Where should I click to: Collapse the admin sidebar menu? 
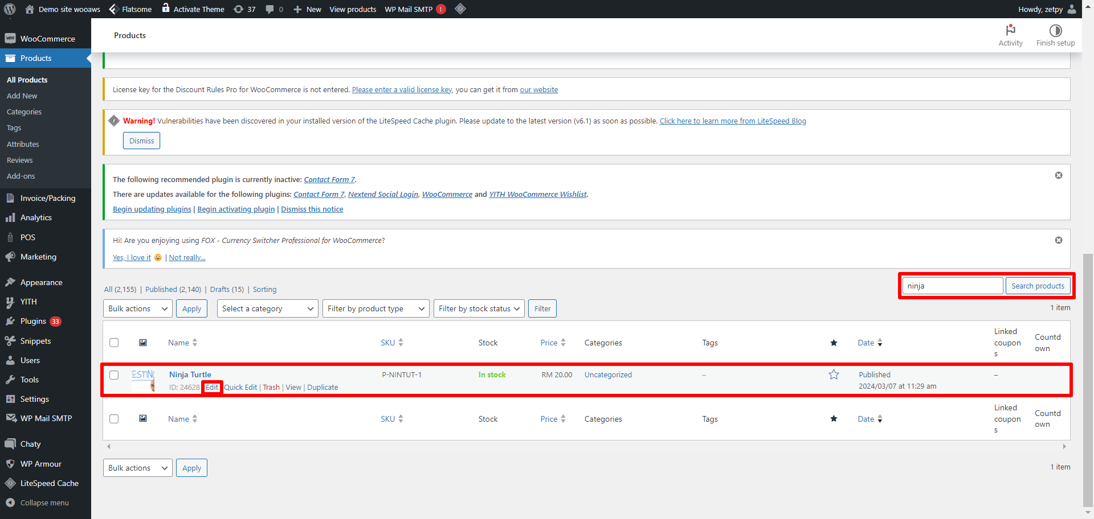pyautogui.click(x=46, y=502)
